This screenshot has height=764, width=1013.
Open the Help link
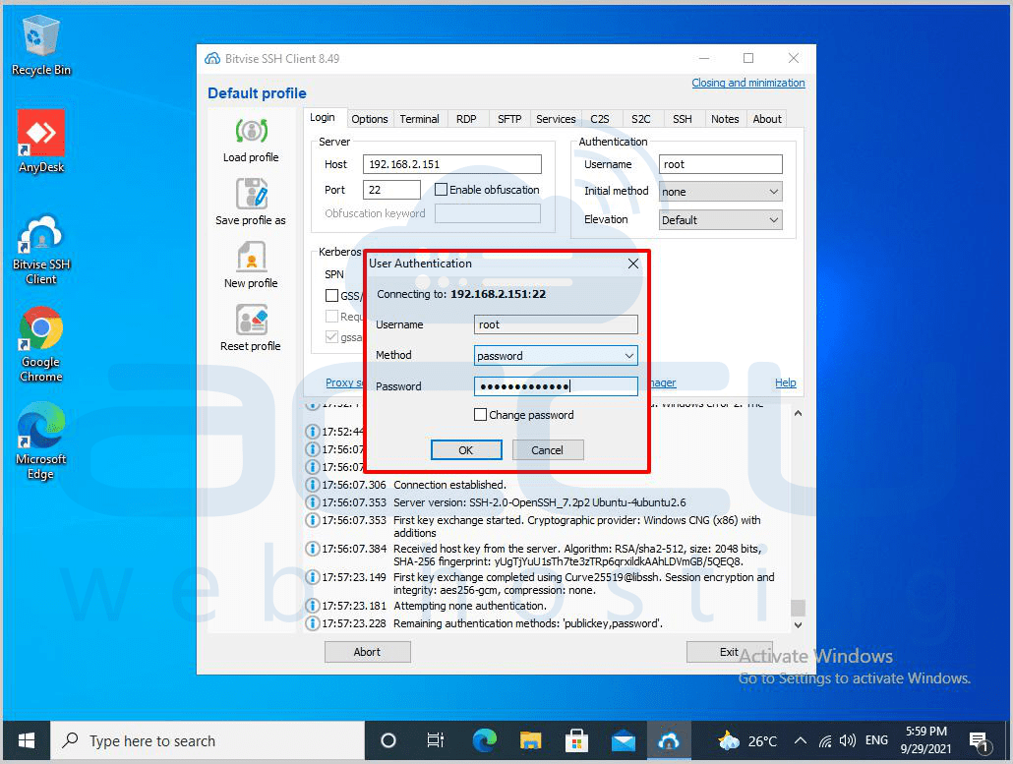(785, 382)
